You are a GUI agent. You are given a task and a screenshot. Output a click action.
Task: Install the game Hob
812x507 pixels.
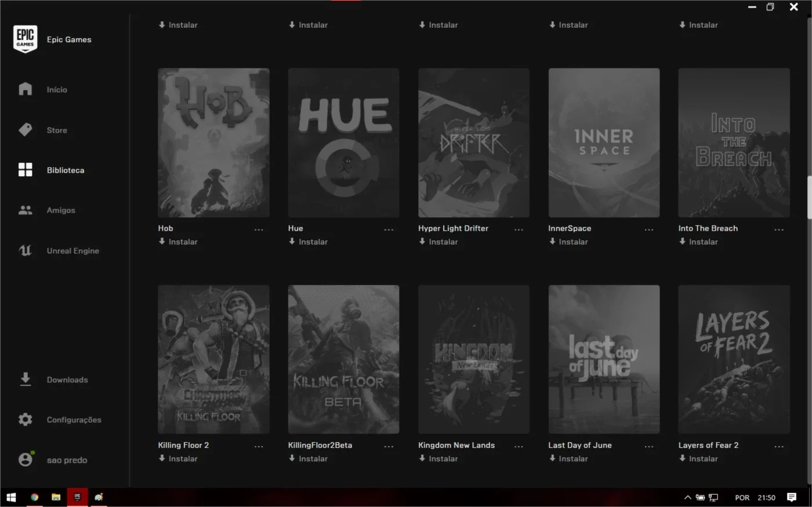178,242
